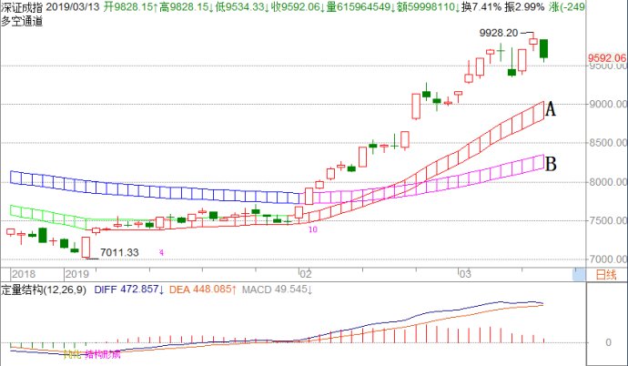Click the low price 低9534.33
The height and width of the screenshot is (366, 628).
(x=242, y=6)
